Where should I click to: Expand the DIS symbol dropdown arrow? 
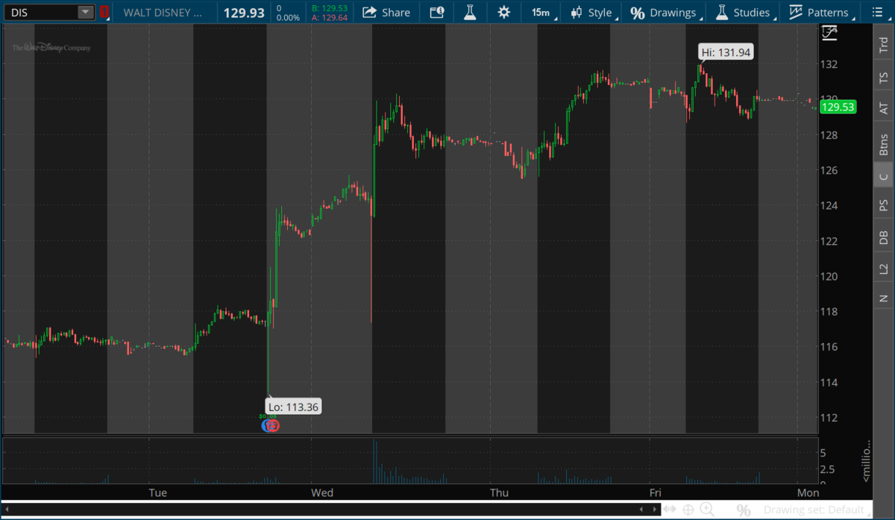(86, 12)
